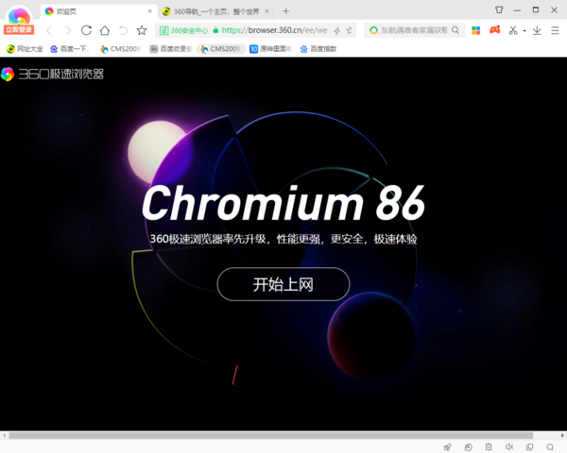Screen dimensions: 567x453
Task: Click the rocket accelerator icon in status bar
Action: tap(447, 446)
